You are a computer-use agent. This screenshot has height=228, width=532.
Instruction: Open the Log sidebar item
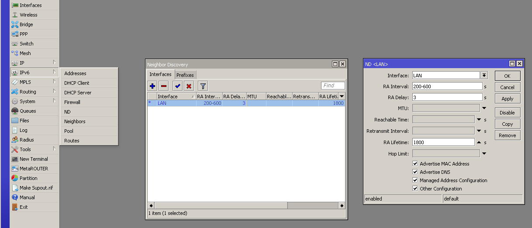click(34, 130)
